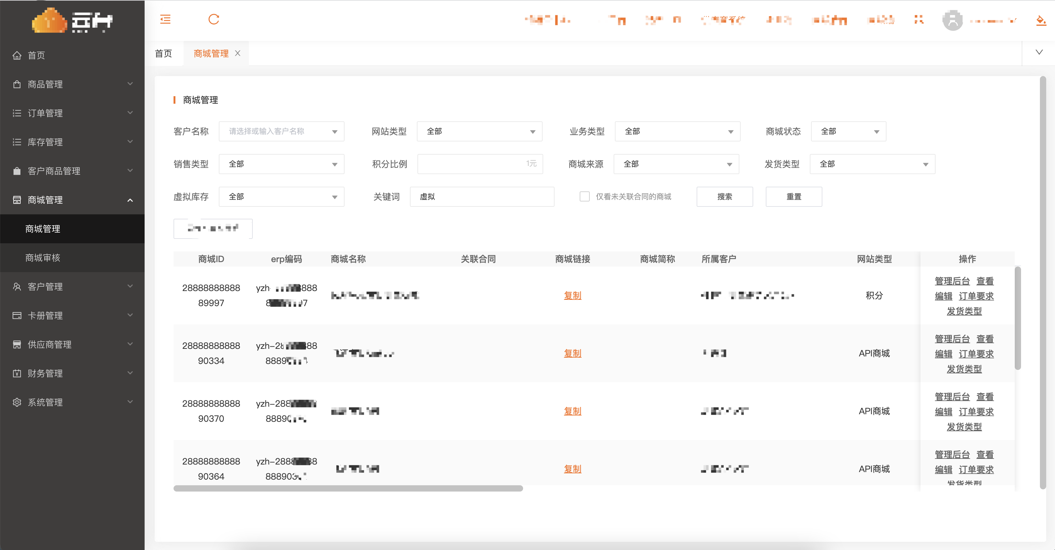The height and width of the screenshot is (550, 1055).
Task: Click the theme paint bucket icon
Action: coord(1041,20)
